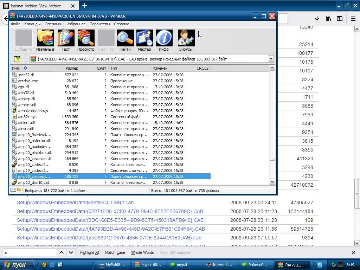Open the {4A793EDD-A496...}.CAB browser link

tap(111, 229)
